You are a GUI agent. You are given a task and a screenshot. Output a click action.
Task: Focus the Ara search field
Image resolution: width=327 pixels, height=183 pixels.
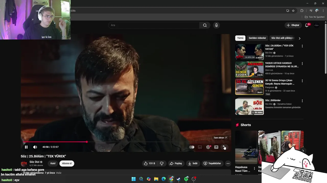tap(154, 25)
